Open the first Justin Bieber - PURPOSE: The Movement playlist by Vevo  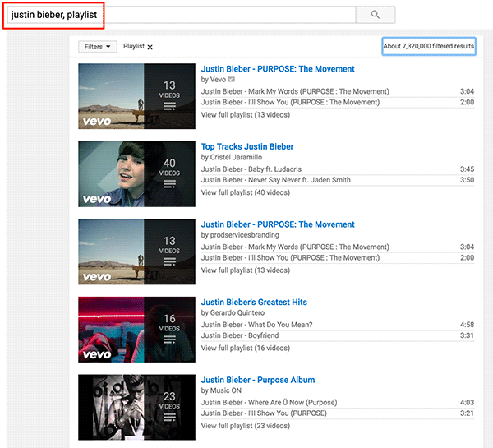point(278,69)
